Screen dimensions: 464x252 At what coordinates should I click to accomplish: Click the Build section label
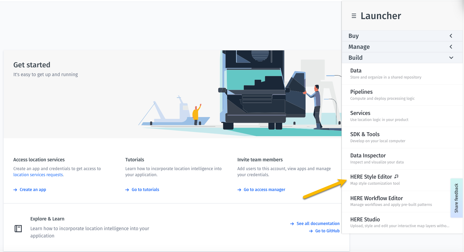[355, 58]
